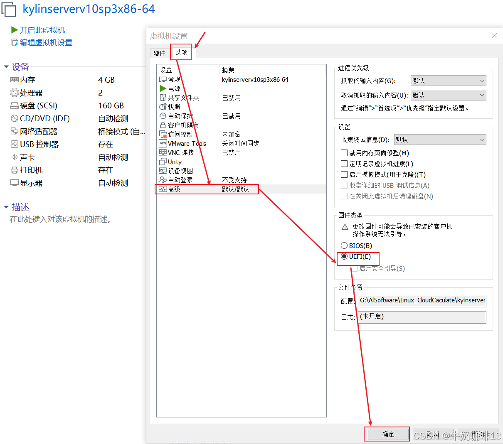The height and width of the screenshot is (444, 503).
Task: Click the VNC 连接 icon
Action: (x=163, y=152)
